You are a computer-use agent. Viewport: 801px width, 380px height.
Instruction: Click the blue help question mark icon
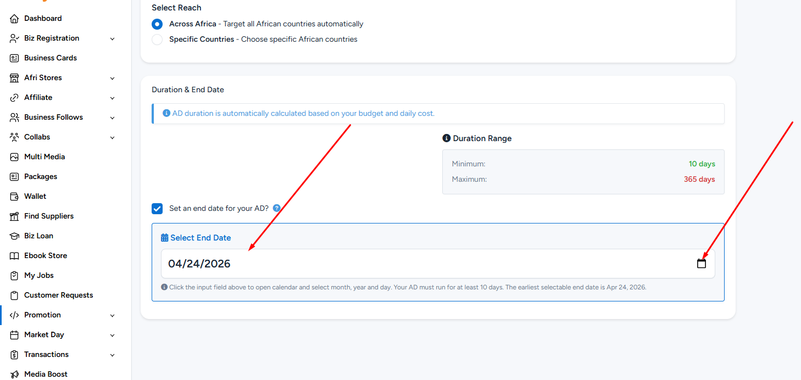[x=277, y=208]
